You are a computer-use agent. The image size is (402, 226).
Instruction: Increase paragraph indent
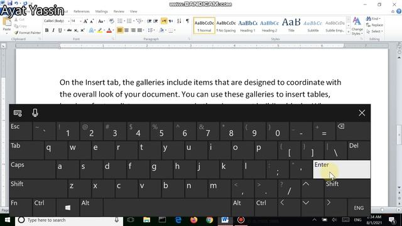(156, 21)
